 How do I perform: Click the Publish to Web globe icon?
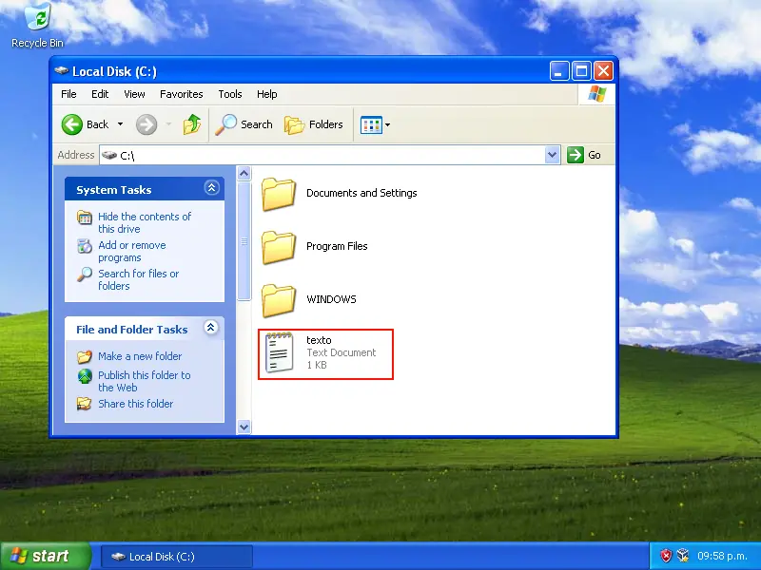click(85, 376)
